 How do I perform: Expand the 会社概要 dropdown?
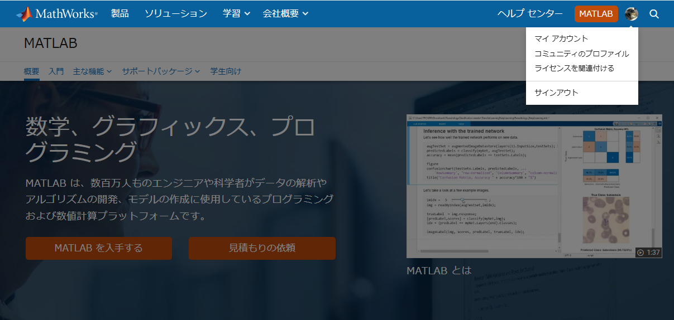click(285, 14)
